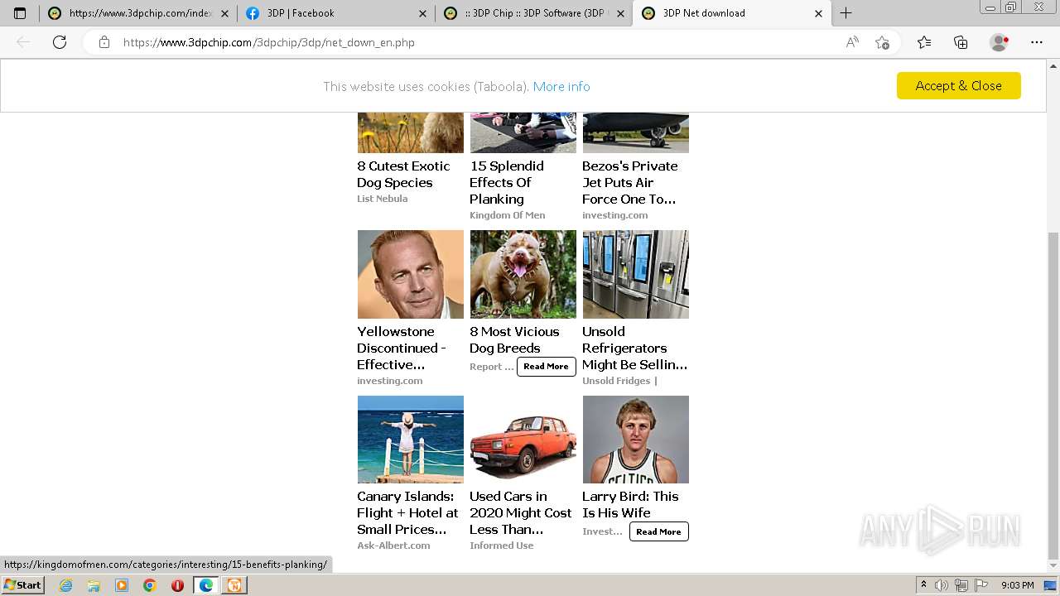Open a new tab with plus
1060x596 pixels.
click(x=846, y=13)
